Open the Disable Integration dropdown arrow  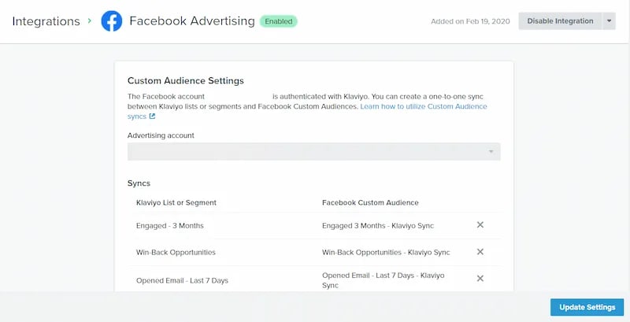tap(609, 21)
